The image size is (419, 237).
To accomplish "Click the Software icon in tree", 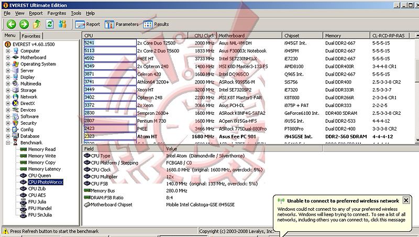I will pos(16,116).
